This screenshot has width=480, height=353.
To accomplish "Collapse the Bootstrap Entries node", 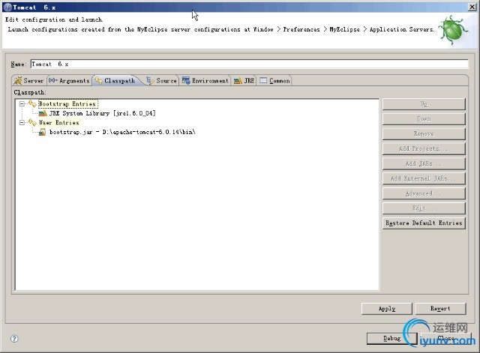I will pos(22,104).
